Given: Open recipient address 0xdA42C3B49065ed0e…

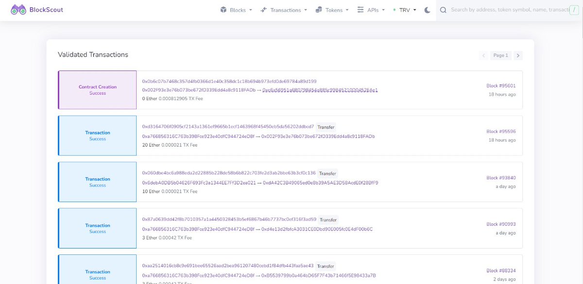Looking at the screenshot, I should [x=321, y=183].
